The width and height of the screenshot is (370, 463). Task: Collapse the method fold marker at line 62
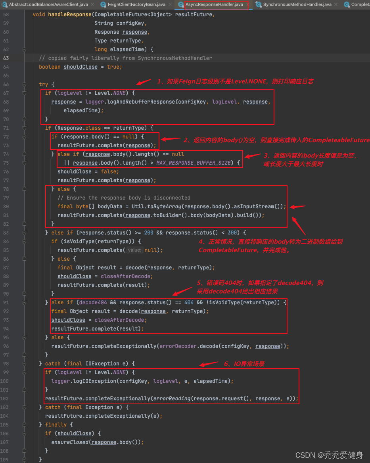point(25,49)
